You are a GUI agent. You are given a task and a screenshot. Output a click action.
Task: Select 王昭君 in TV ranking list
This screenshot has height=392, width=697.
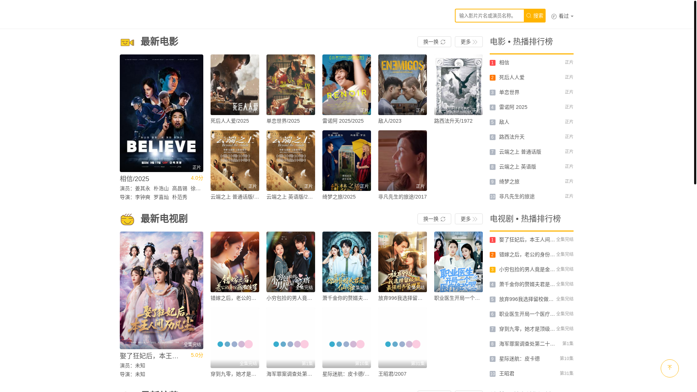pos(506,373)
